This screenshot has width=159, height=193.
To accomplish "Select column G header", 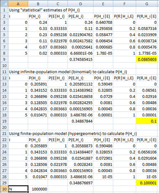I will 147,4.
